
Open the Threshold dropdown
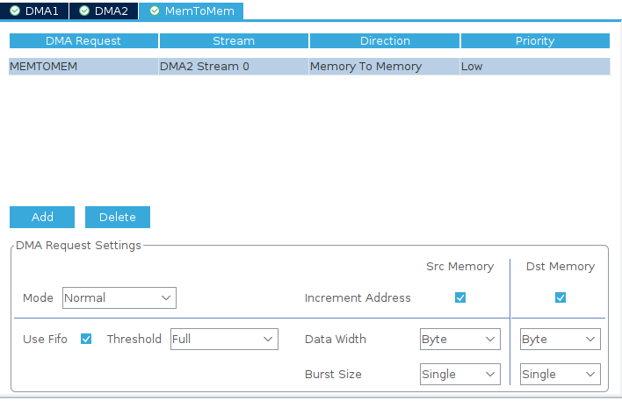(224, 340)
